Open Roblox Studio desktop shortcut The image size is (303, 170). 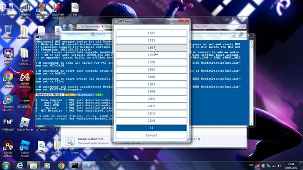[x=25, y=149]
